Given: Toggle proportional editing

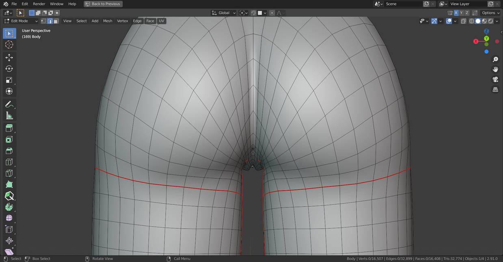Looking at the screenshot, I should click(x=272, y=13).
